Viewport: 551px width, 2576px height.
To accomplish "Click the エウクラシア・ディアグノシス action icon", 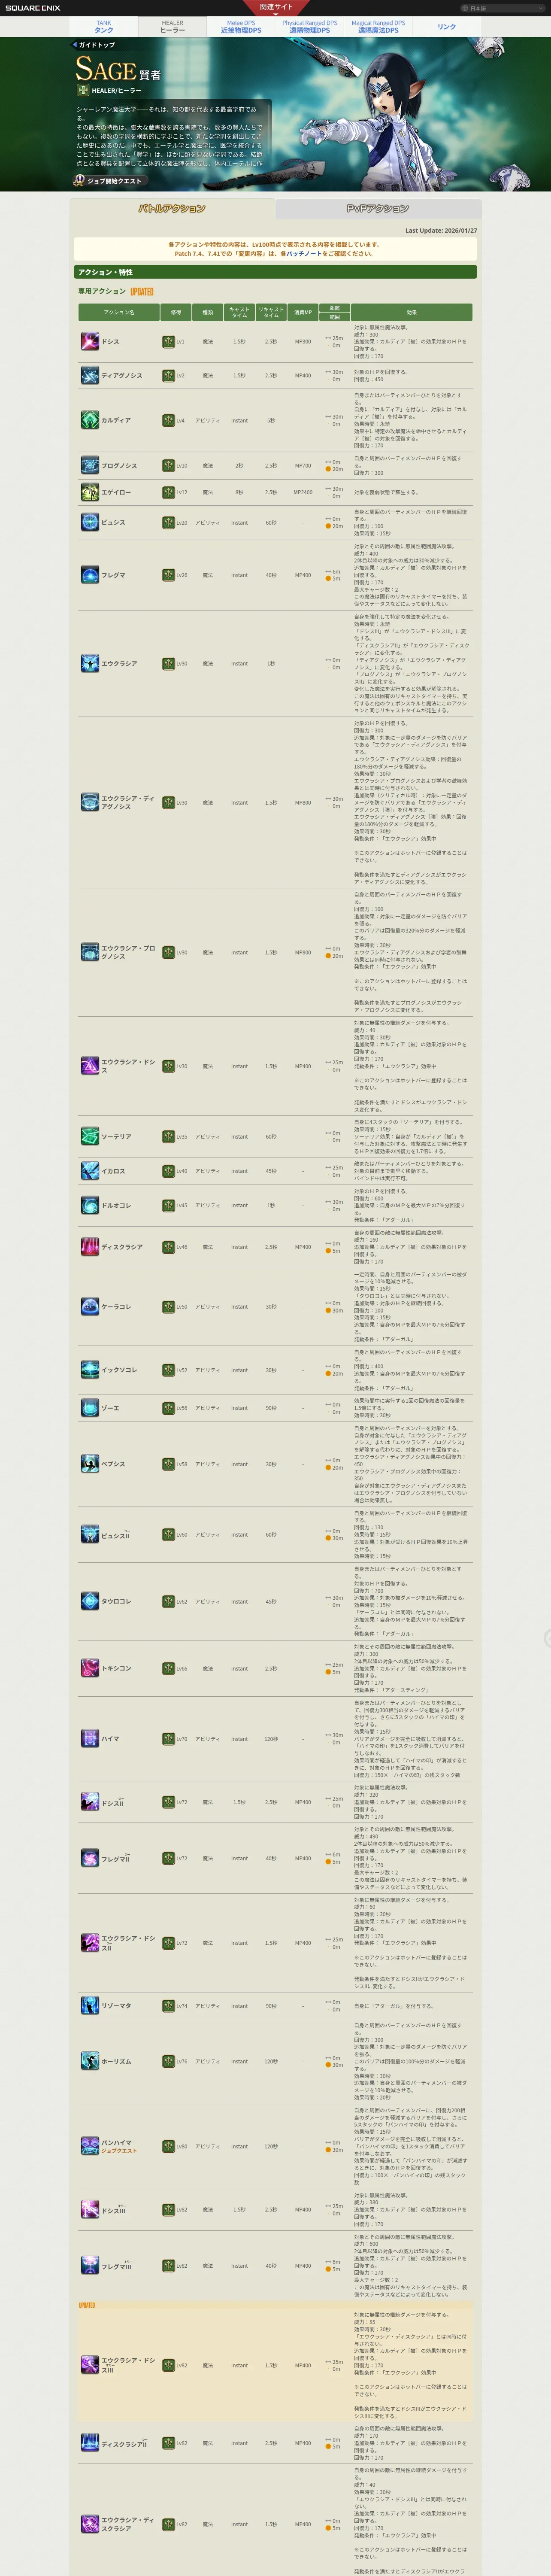I will coord(90,802).
